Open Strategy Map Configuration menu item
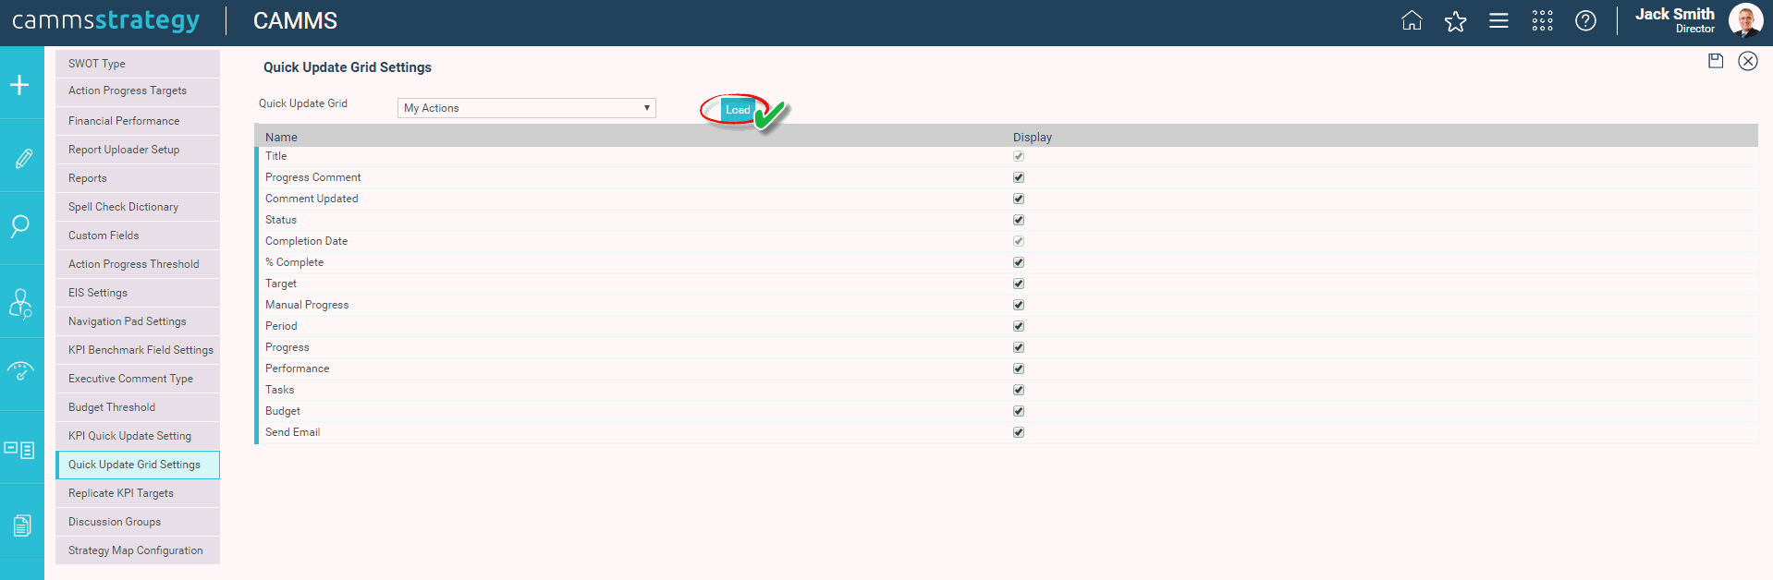The image size is (1773, 580). [138, 550]
